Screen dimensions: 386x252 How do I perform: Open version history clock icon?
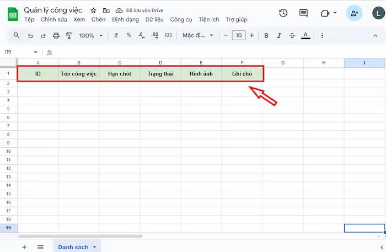coord(283,13)
